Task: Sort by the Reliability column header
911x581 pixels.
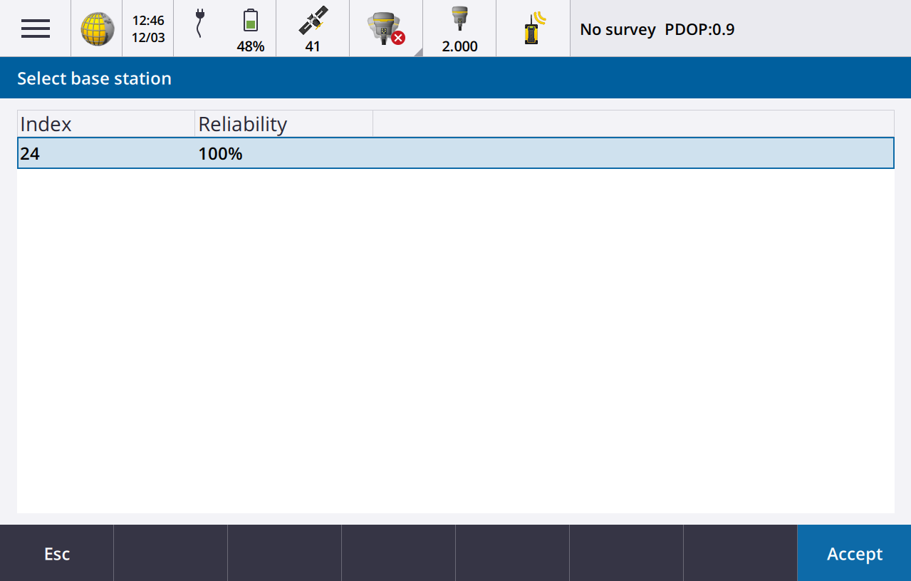Action: click(x=284, y=124)
